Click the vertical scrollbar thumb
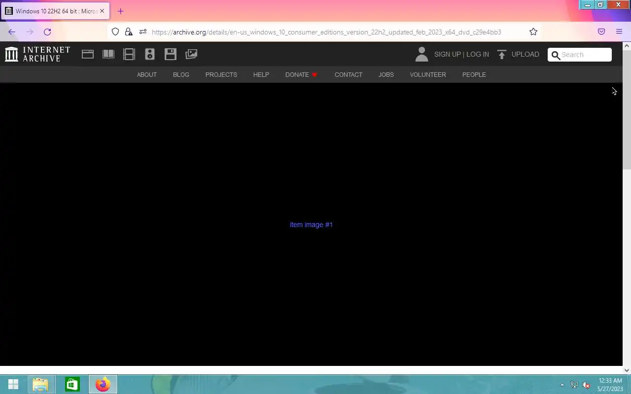The width and height of the screenshot is (631, 394). coord(627,109)
